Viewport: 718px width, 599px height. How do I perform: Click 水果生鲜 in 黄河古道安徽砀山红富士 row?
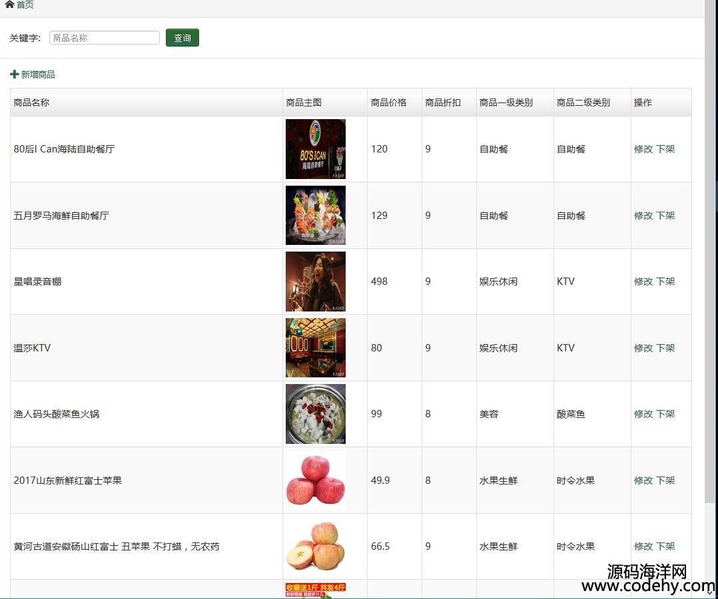(x=499, y=546)
